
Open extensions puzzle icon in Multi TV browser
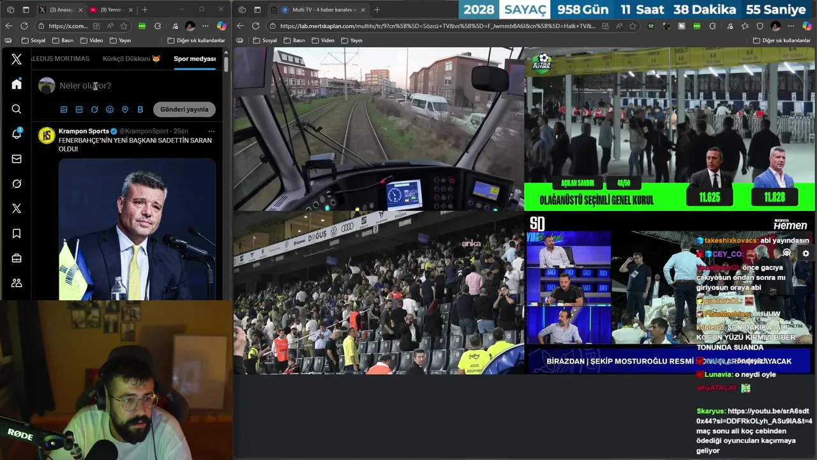(713, 26)
